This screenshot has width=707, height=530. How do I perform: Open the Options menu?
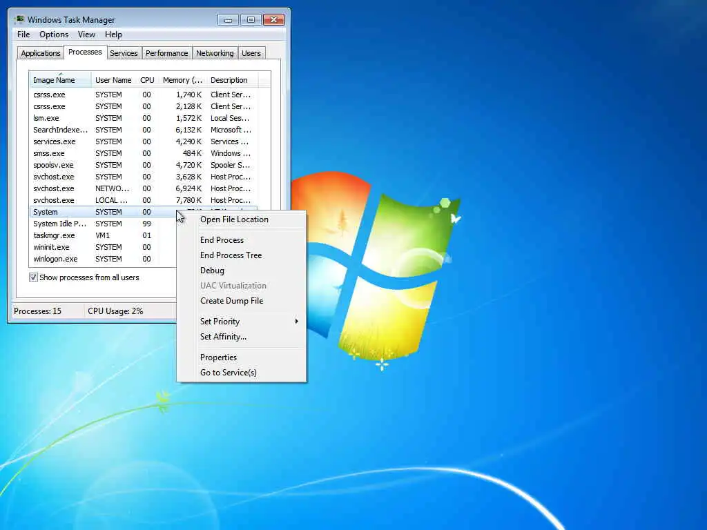(x=54, y=35)
